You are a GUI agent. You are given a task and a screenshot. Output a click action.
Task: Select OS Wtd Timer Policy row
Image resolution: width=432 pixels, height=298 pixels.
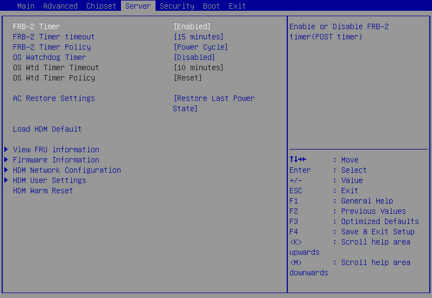(x=54, y=78)
